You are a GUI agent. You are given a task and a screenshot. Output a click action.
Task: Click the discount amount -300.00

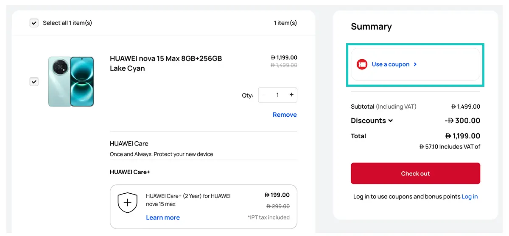coord(462,121)
